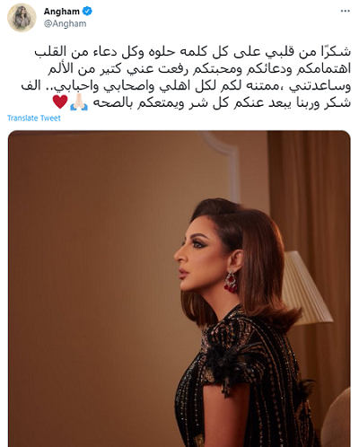Open the @Angham handle link
This screenshot has width=359, height=447.
[x=65, y=23]
